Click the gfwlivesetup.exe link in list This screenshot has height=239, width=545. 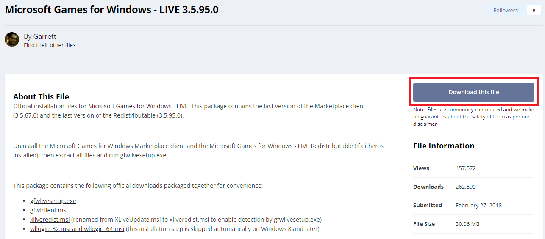pyautogui.click(x=53, y=201)
